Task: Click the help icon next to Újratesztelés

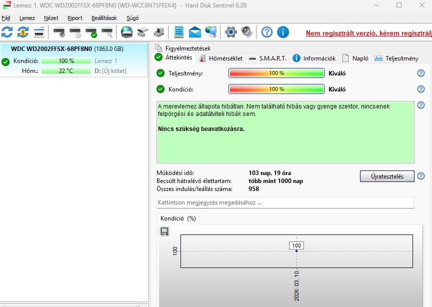Action: [x=420, y=176]
